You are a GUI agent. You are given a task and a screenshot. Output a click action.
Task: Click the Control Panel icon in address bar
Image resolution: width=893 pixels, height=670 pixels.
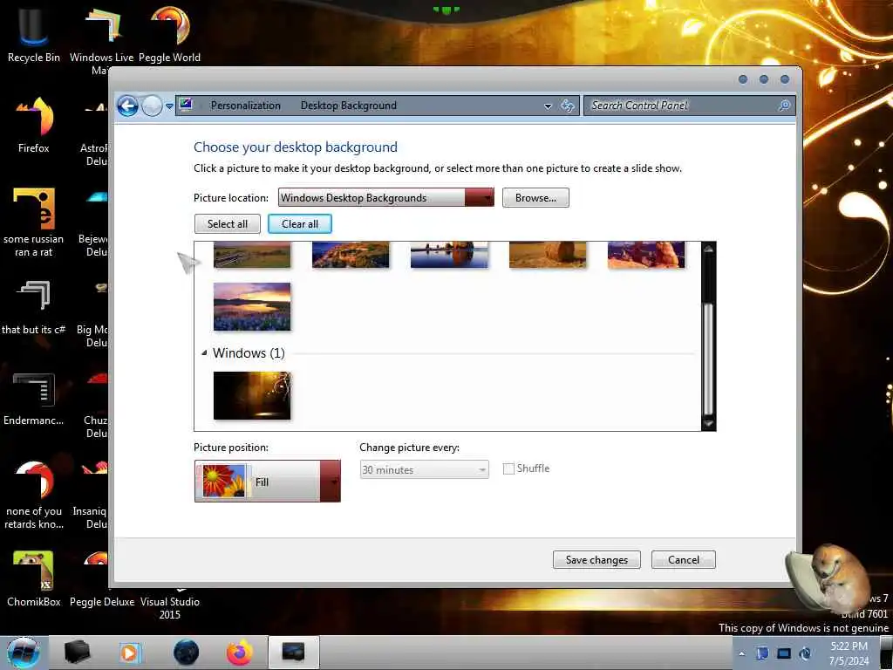pyautogui.click(x=186, y=105)
